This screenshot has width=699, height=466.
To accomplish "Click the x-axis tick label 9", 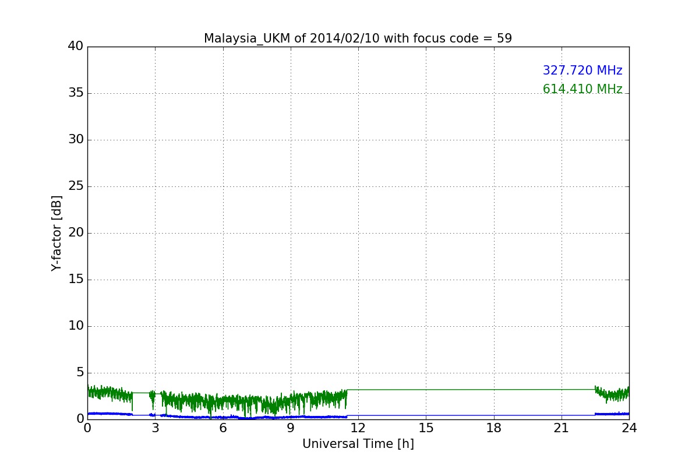I will point(291,428).
